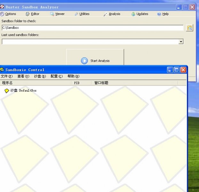This screenshot has height=192, width=199.
Task: Click the blue play icon on Start Analysis
Action: coord(84,61)
